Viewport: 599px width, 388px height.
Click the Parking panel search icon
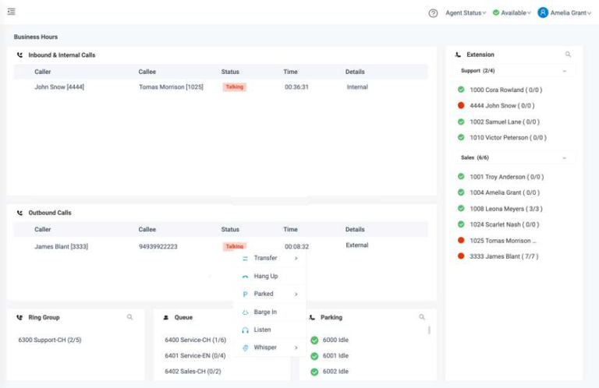click(422, 317)
